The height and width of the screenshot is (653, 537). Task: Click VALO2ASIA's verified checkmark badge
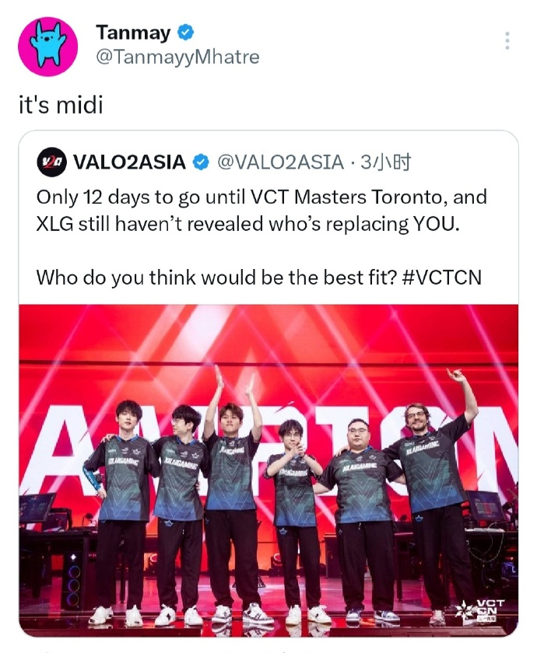point(202,162)
